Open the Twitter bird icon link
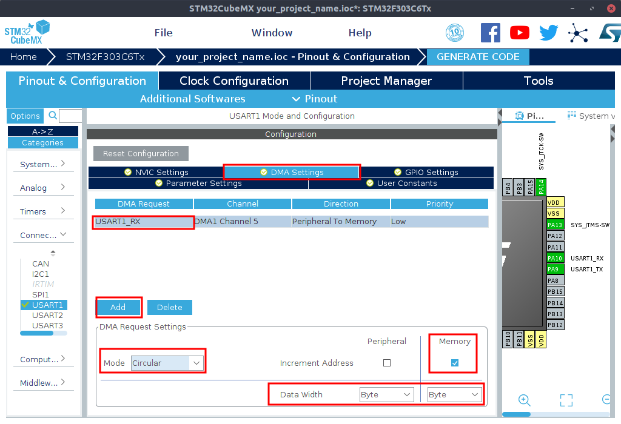This screenshot has width=621, height=424. point(548,33)
